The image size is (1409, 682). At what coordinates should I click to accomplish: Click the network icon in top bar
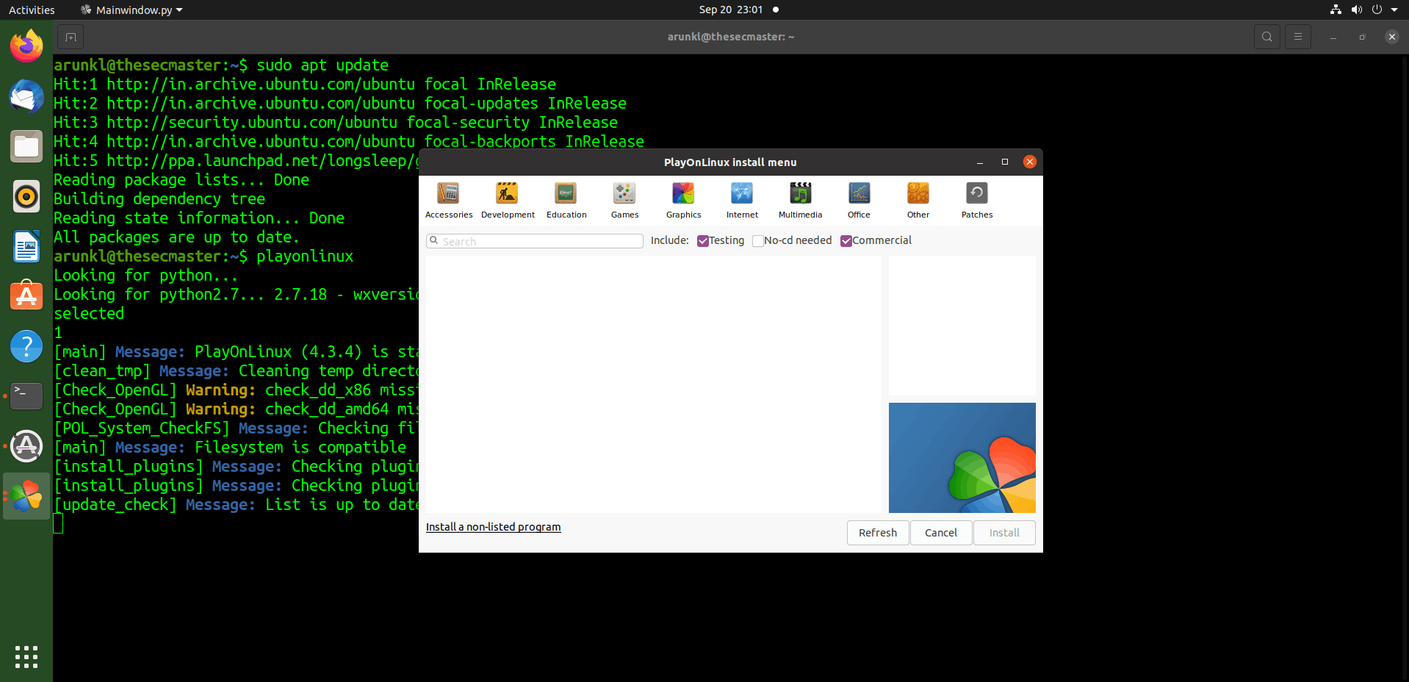(1336, 10)
